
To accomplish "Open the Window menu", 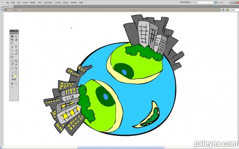I will [74, 3].
